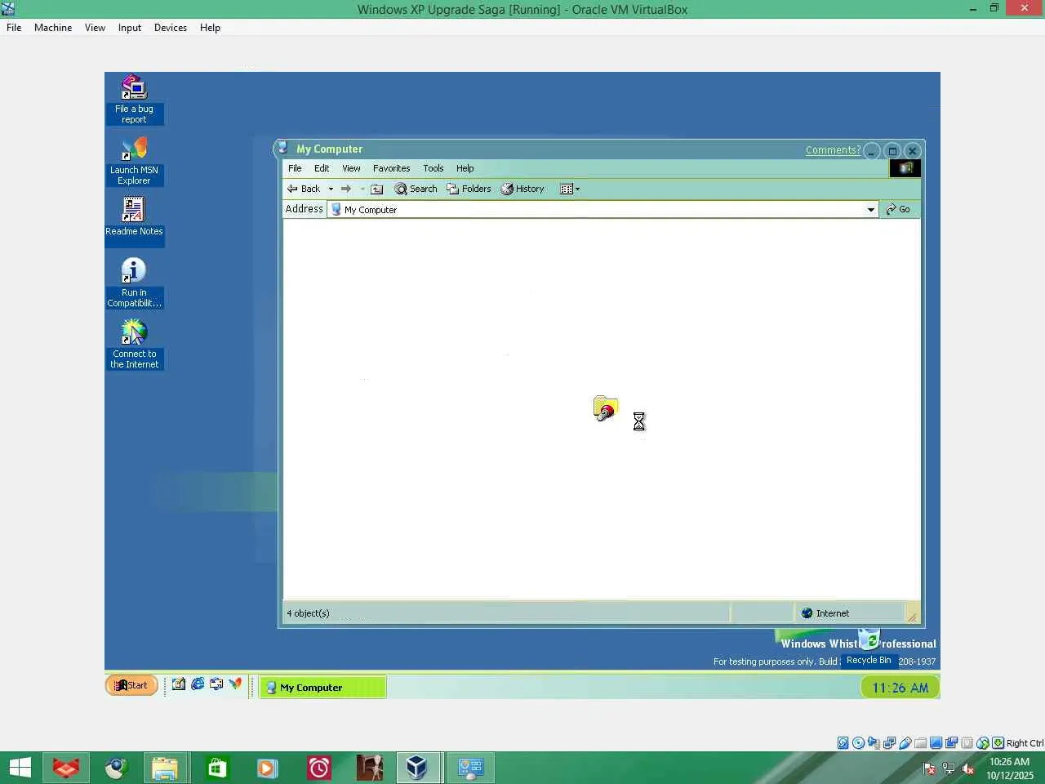Viewport: 1045px width, 784px height.
Task: Open the View menu in My Computer
Action: [x=351, y=168]
